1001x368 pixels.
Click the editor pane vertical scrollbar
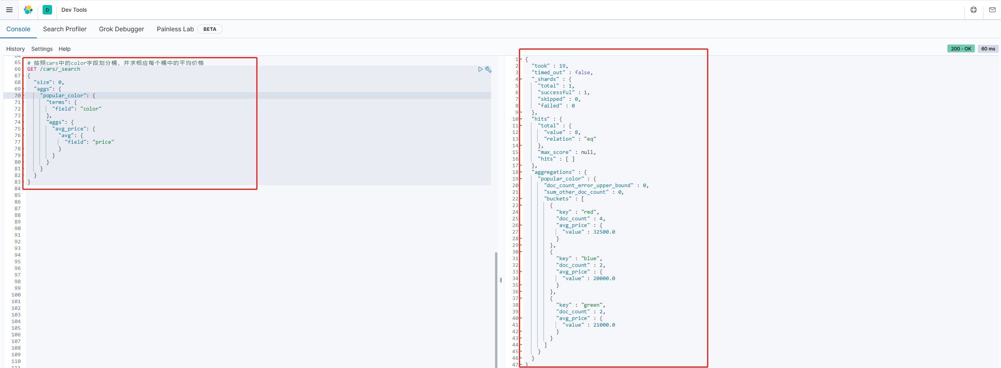(x=496, y=310)
